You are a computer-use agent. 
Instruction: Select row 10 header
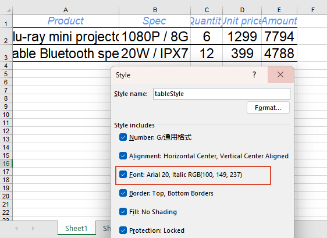(6, 115)
